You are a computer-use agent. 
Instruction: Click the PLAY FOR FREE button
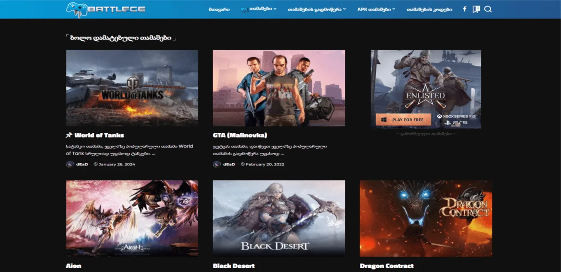coord(403,120)
